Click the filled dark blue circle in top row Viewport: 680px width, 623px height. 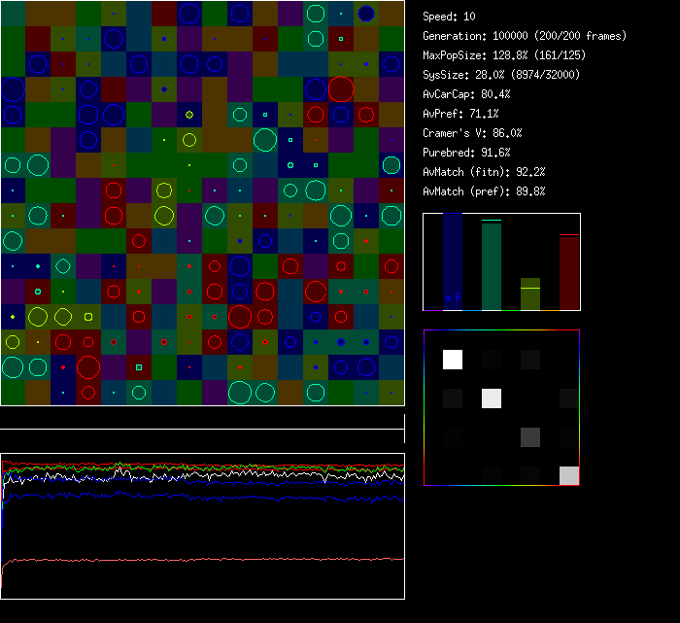point(365,14)
